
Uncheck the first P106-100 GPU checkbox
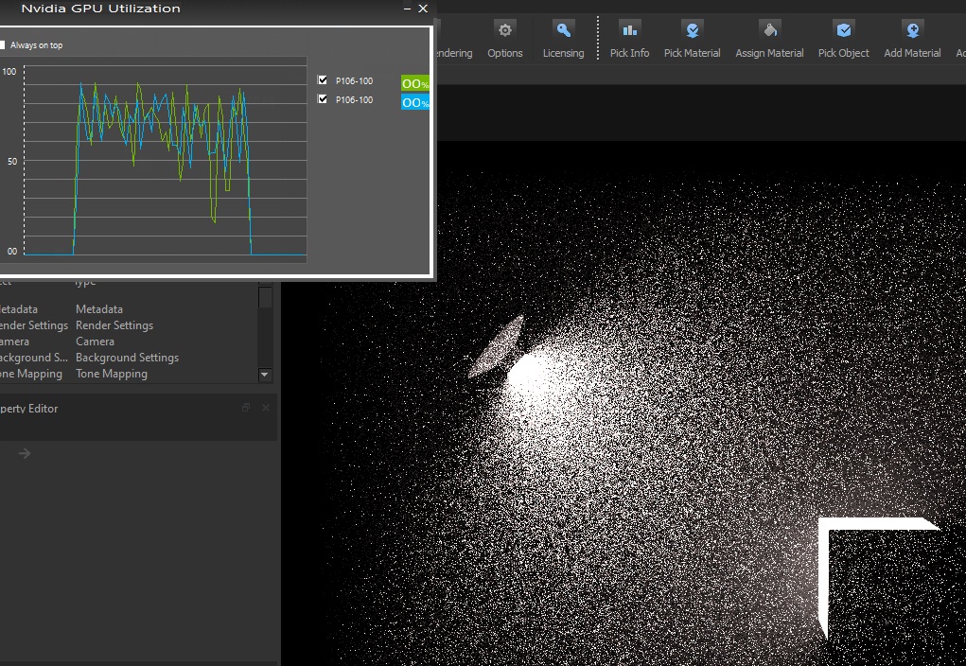coord(323,80)
